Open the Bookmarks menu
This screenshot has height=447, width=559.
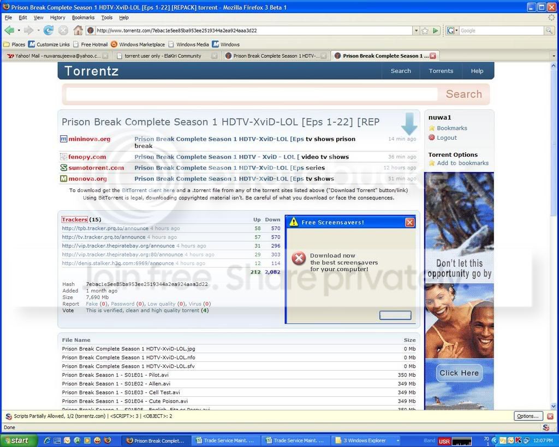(x=83, y=17)
